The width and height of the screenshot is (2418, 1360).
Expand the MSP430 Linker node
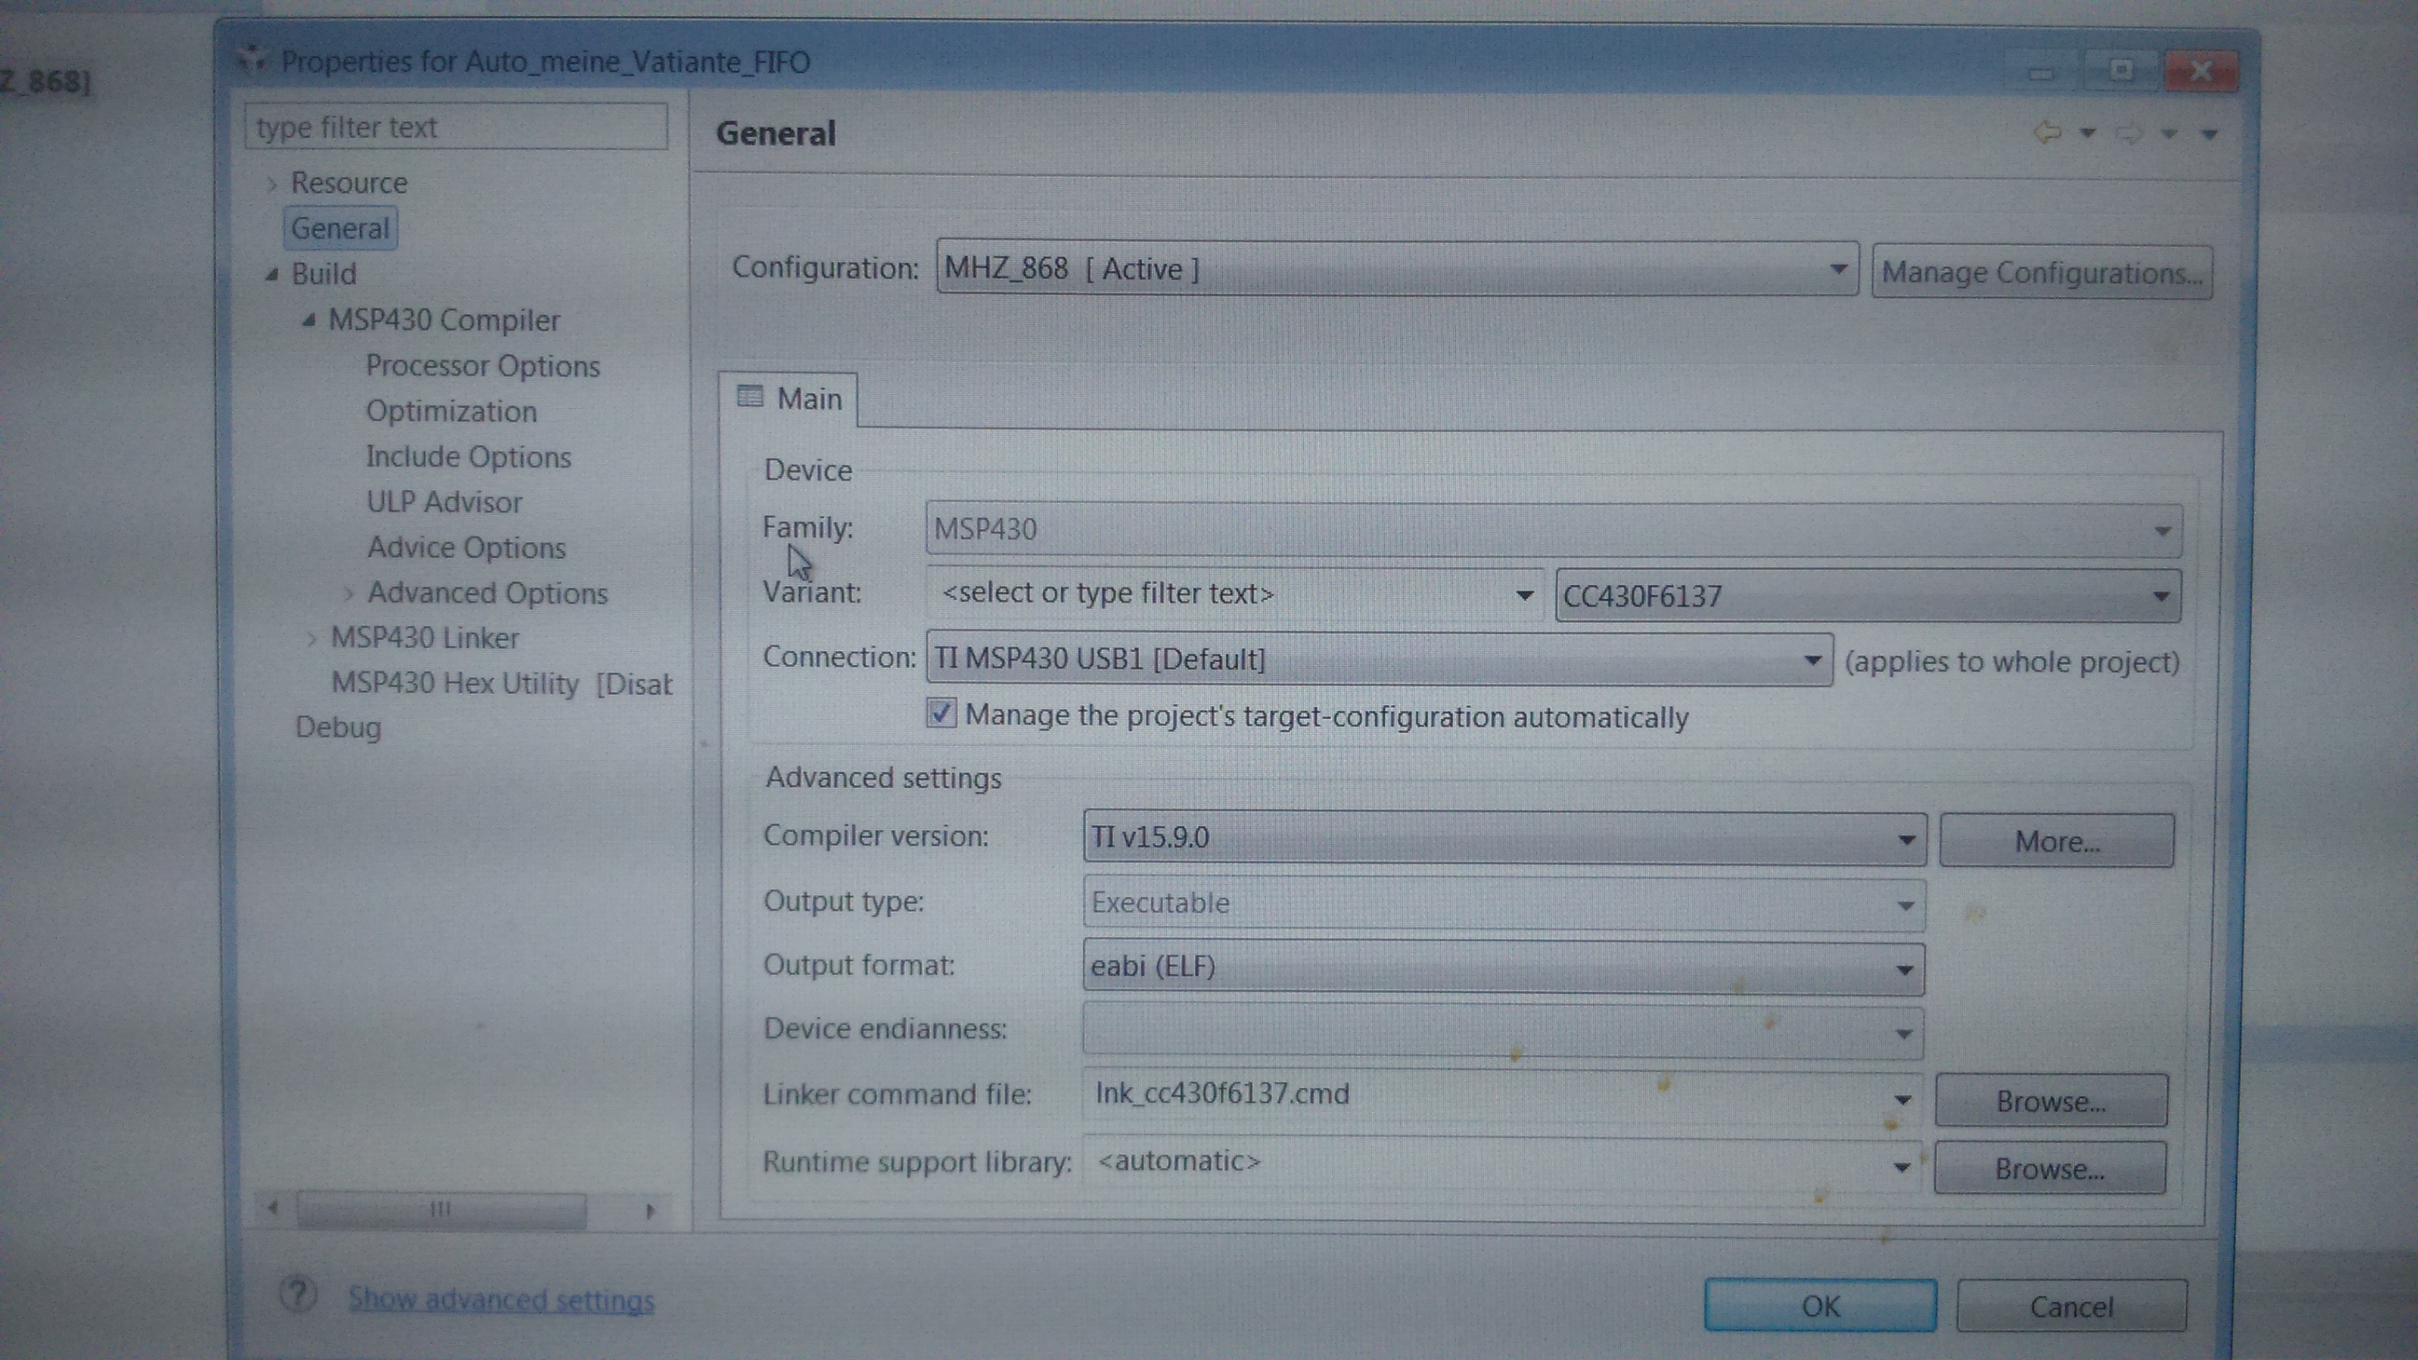tap(312, 638)
